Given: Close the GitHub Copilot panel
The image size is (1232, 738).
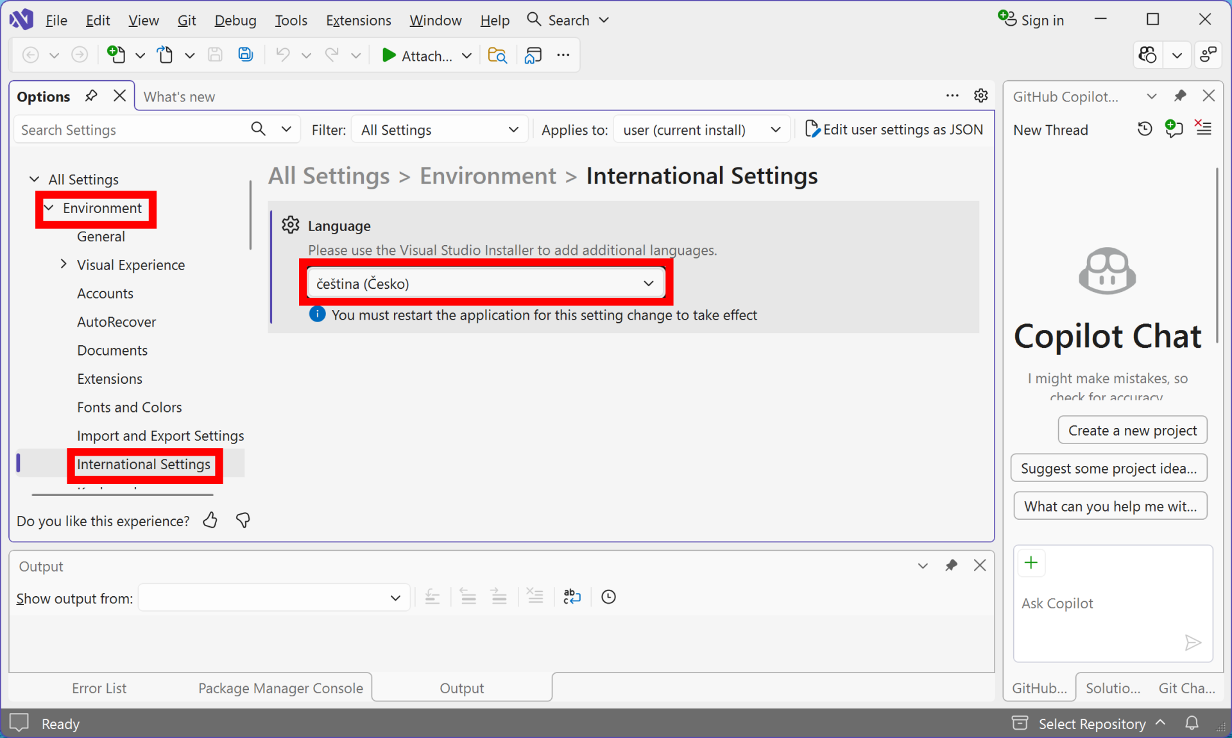Looking at the screenshot, I should [x=1209, y=96].
